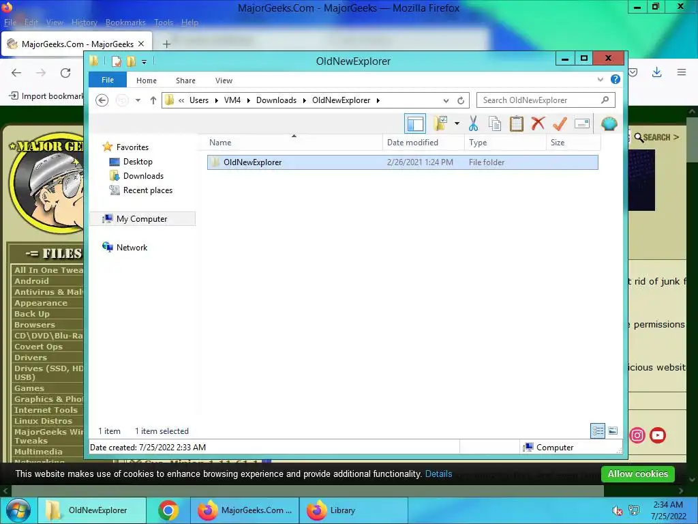Image resolution: width=698 pixels, height=524 pixels.
Task: Open the Home ribbon tab
Action: click(x=147, y=81)
